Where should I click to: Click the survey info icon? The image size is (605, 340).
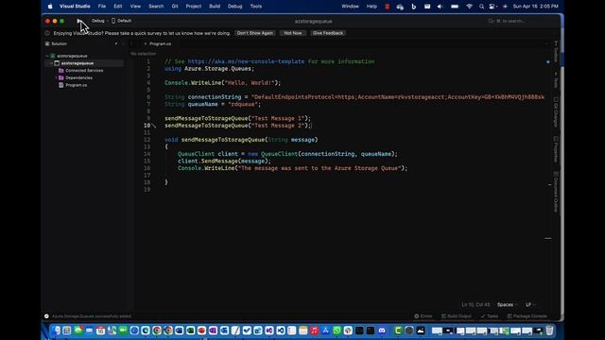point(47,33)
